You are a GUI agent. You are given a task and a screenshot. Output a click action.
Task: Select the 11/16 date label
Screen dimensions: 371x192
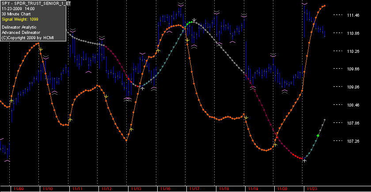pos(165,189)
